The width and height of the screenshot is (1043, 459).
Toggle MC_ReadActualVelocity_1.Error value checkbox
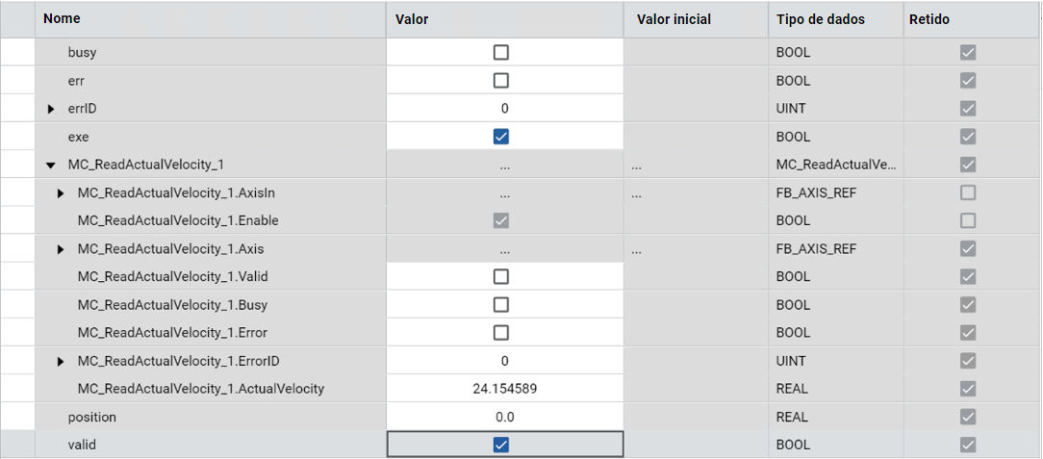tap(500, 333)
